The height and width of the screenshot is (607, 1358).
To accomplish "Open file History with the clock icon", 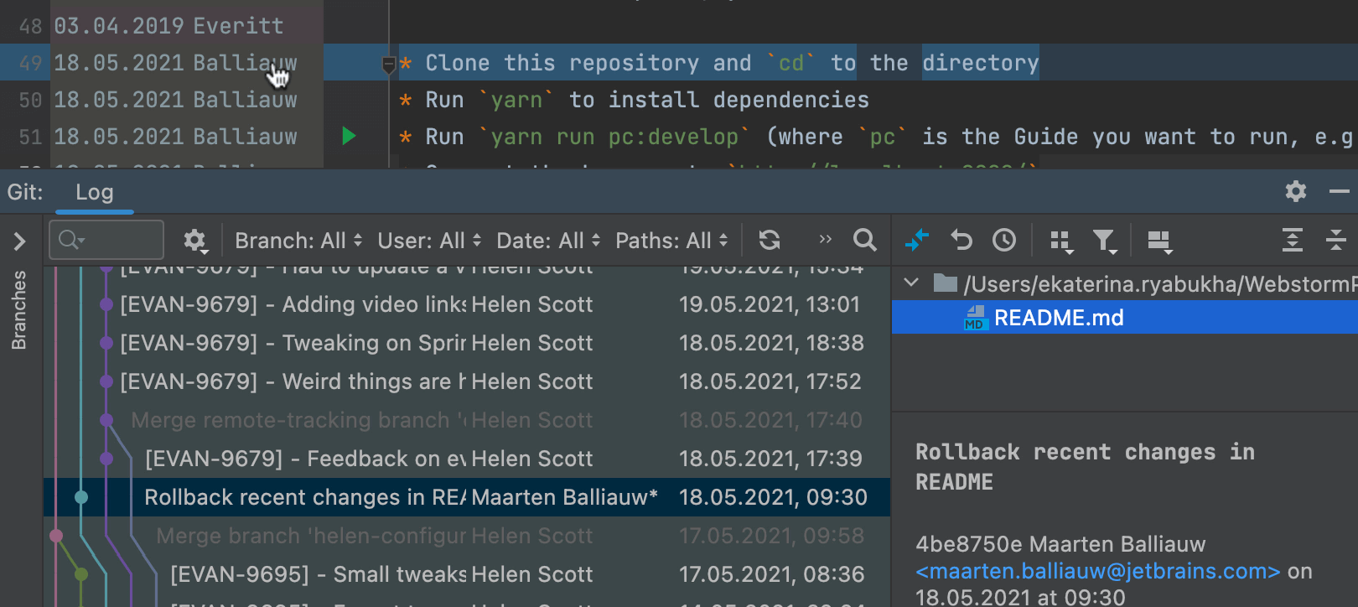I will pos(1004,241).
